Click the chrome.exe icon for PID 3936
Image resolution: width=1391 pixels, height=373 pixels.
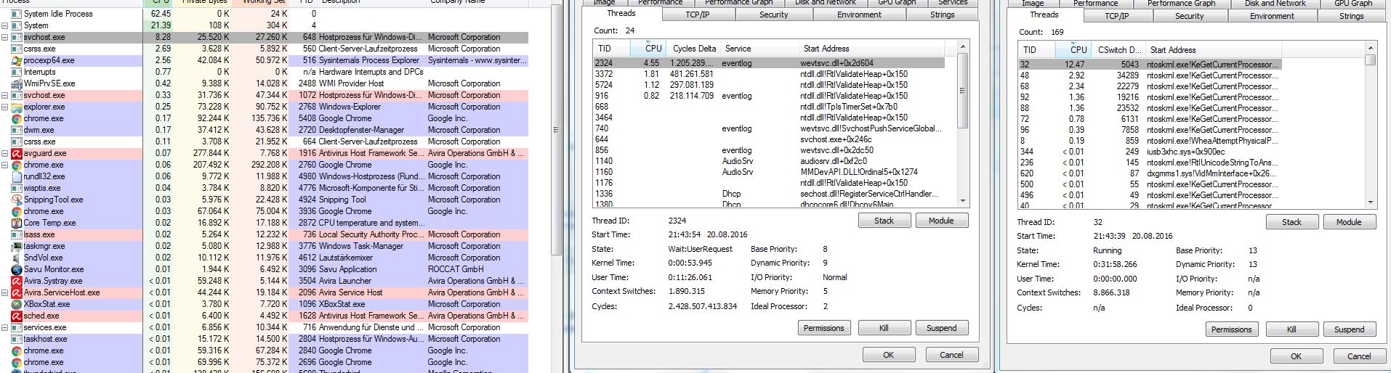pyautogui.click(x=17, y=211)
